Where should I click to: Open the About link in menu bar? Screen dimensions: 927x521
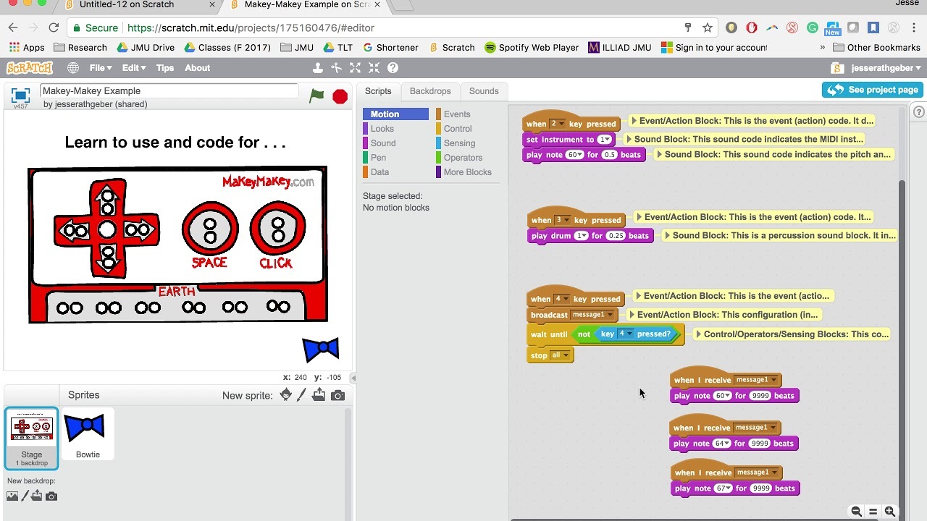[197, 68]
